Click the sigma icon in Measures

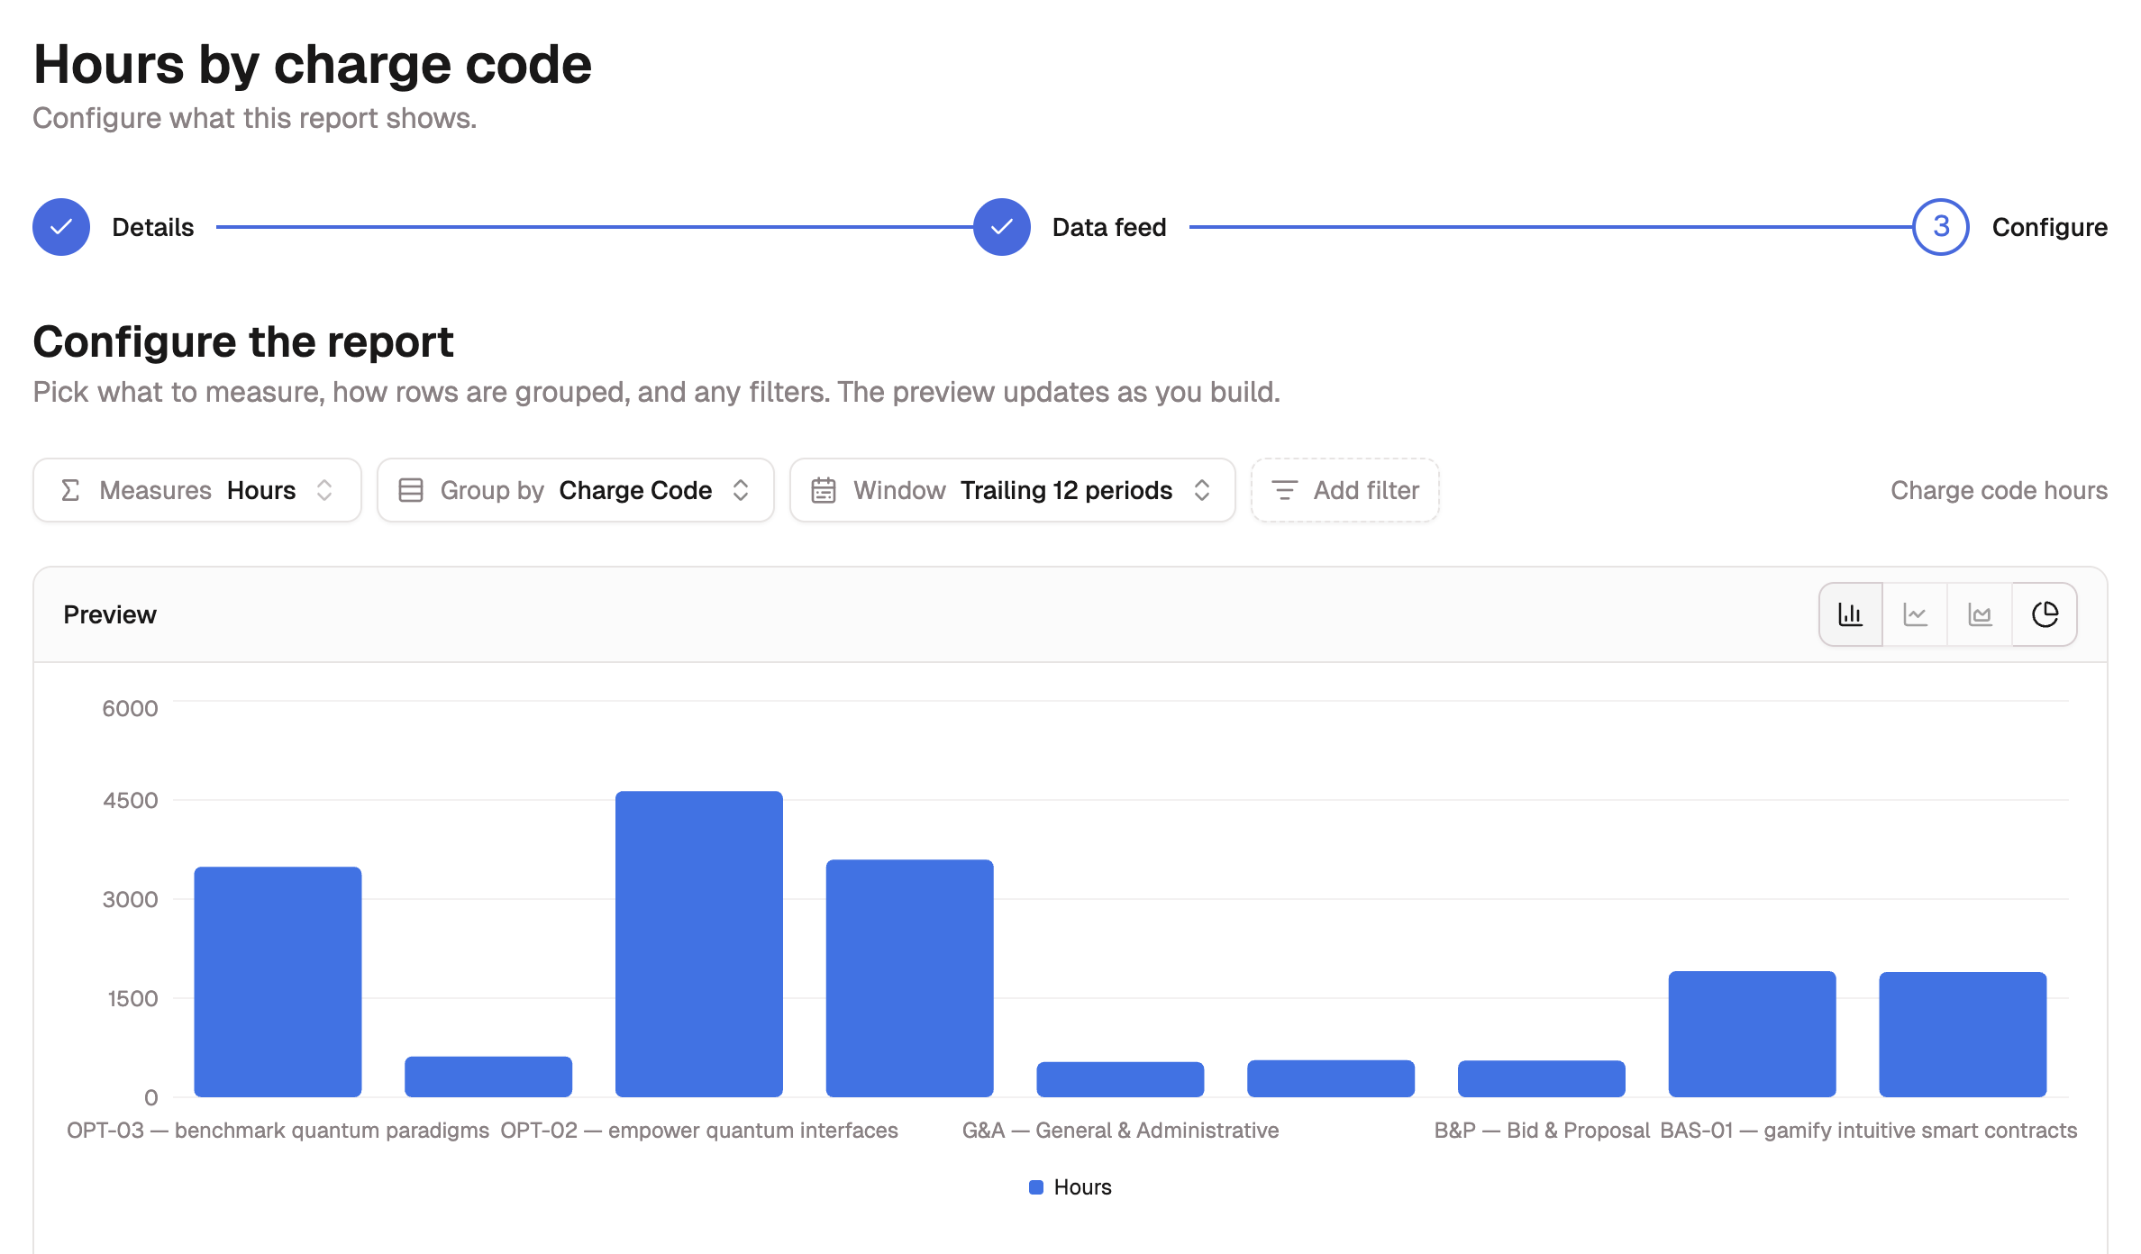point(70,490)
